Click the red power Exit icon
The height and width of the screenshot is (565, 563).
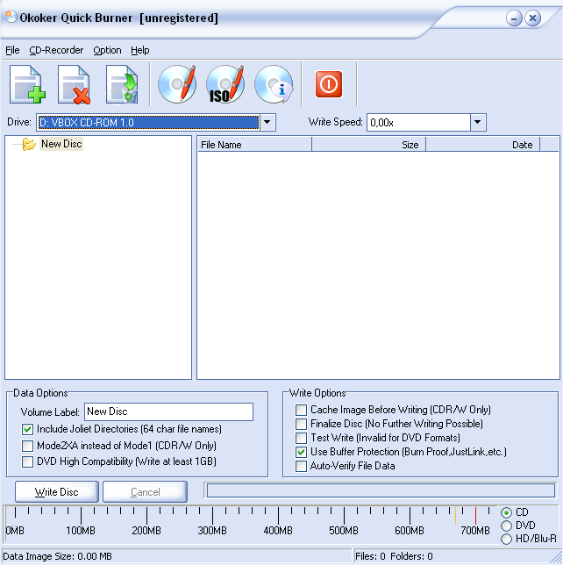point(329,84)
